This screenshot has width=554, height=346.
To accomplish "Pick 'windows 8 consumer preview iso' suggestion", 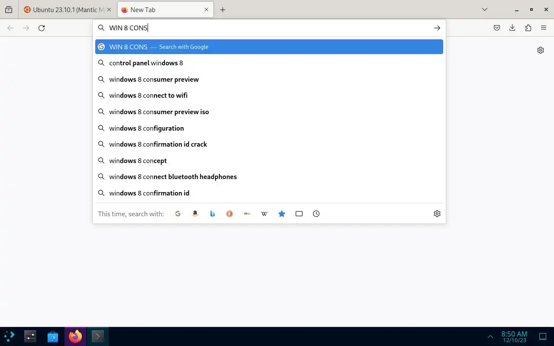I will pos(269,112).
